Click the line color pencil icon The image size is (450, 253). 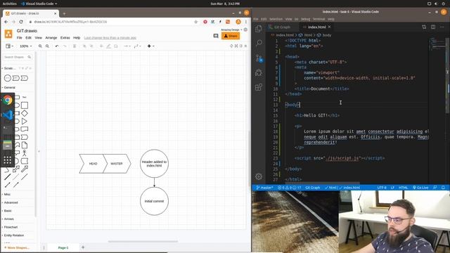(108, 46)
